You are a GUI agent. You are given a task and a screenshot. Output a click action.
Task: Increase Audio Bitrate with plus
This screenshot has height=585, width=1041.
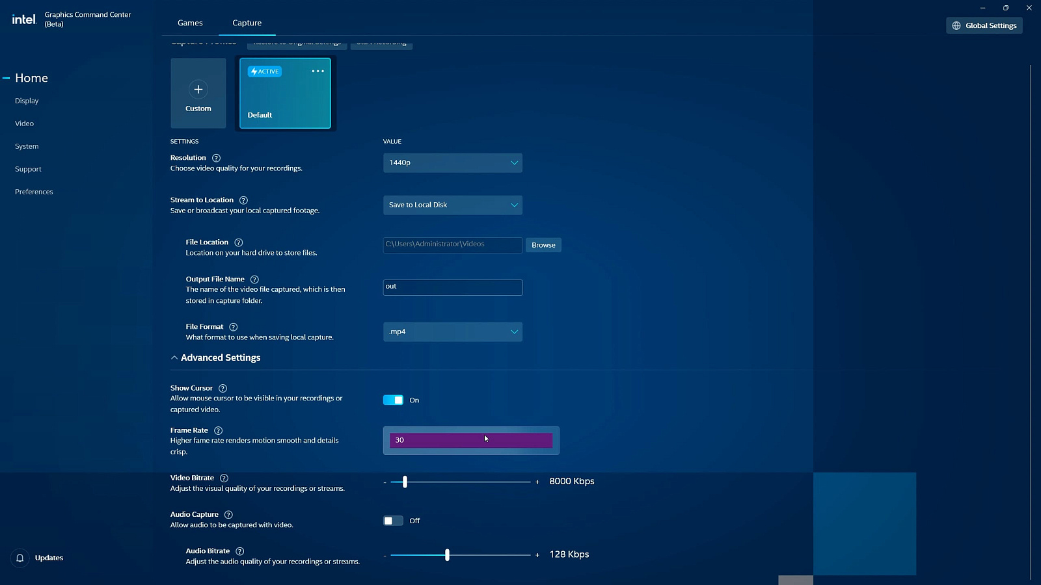(537, 555)
